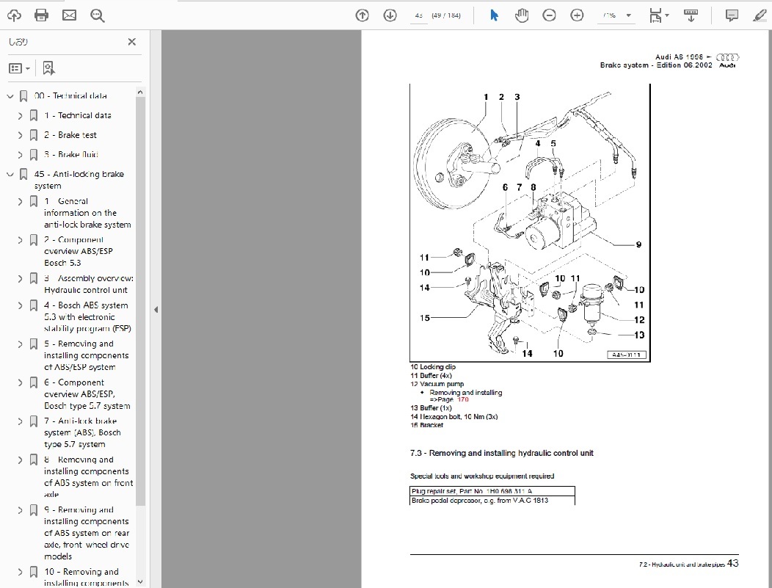Image resolution: width=772 pixels, height=588 pixels.
Task: Activate the hand pan tool
Action: [522, 15]
